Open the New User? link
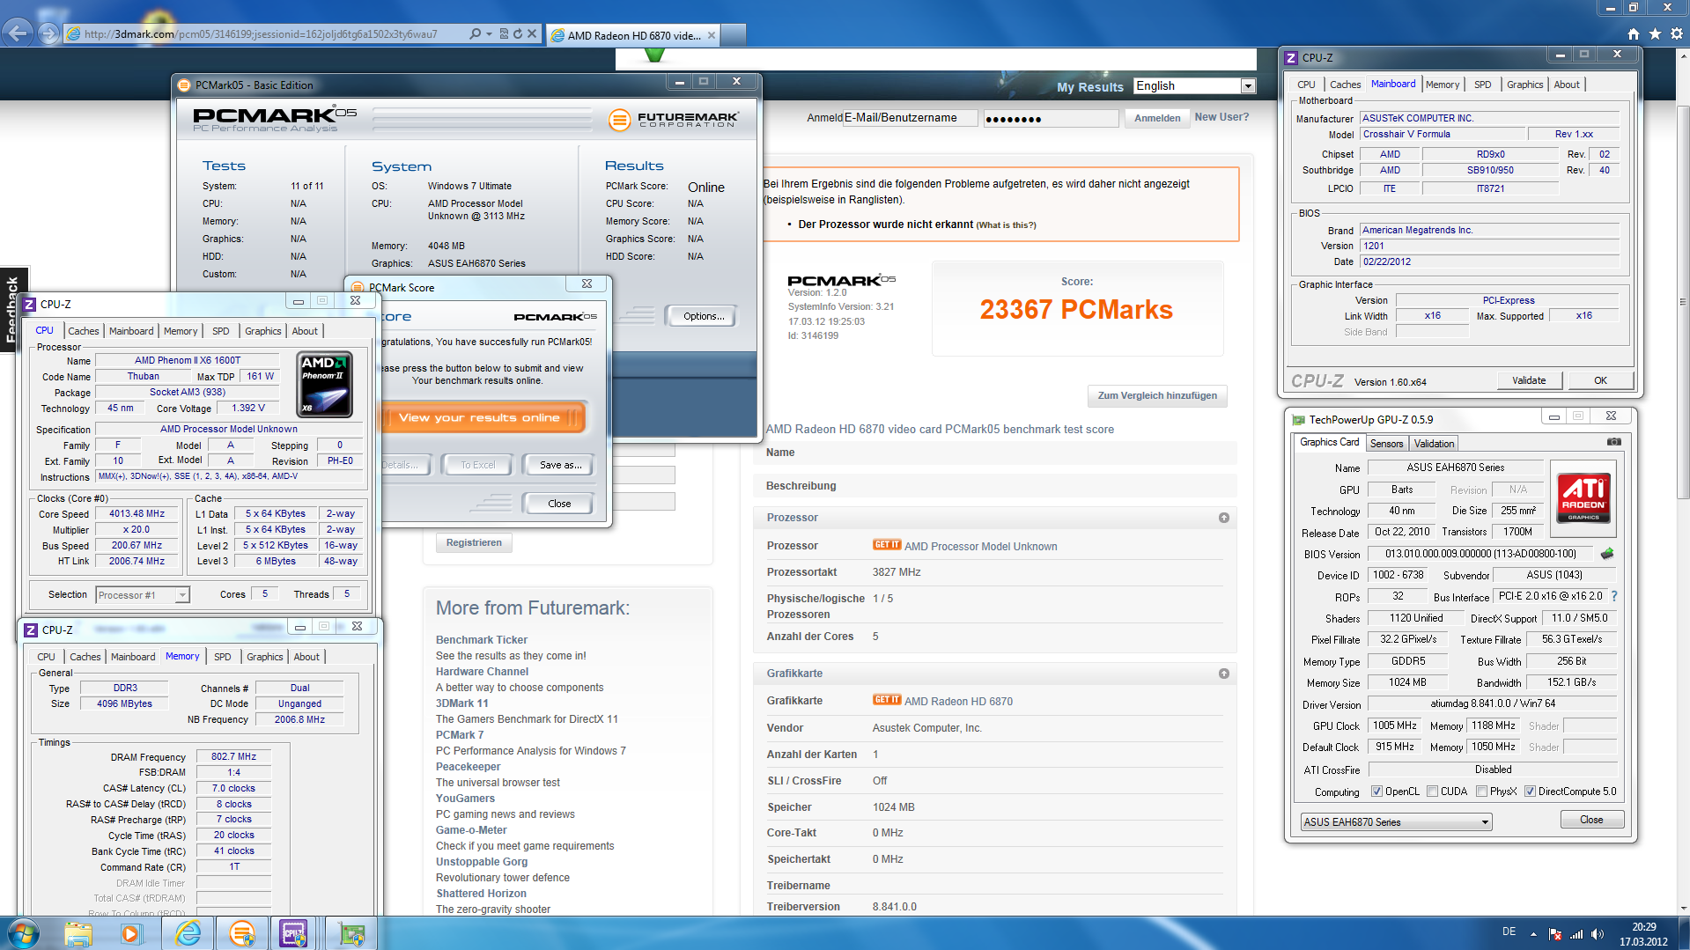 [x=1221, y=117]
